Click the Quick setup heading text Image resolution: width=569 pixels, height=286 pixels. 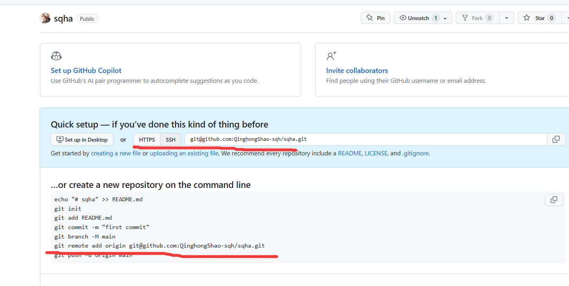coord(160,124)
